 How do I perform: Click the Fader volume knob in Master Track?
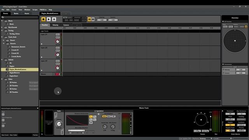(x=59, y=124)
